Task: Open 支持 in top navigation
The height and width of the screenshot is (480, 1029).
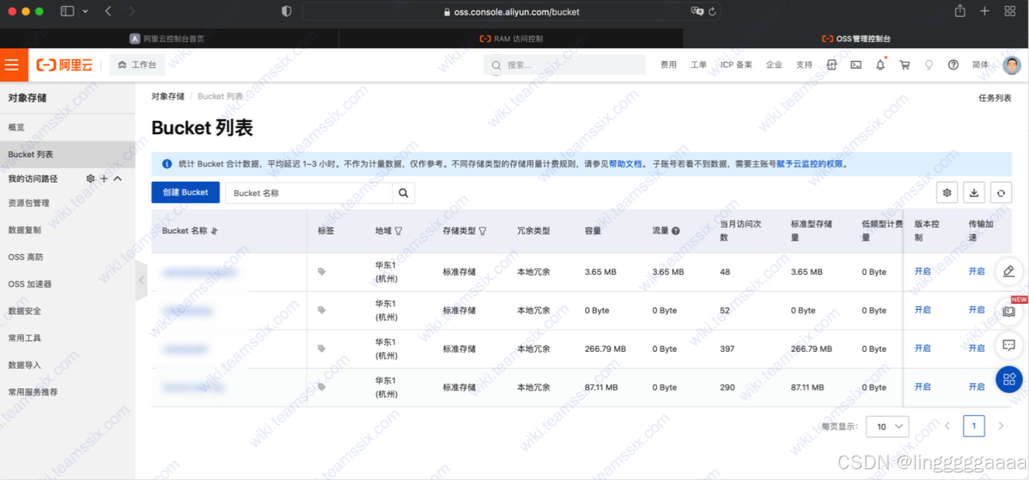Action: [804, 65]
